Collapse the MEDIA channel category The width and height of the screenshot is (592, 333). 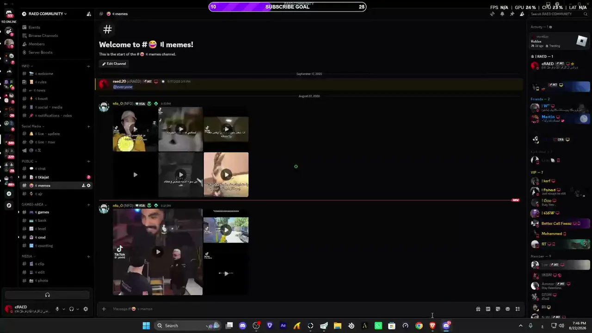click(28, 256)
